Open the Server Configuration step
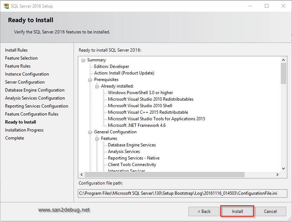This screenshot has width=292, height=222. click(25, 82)
